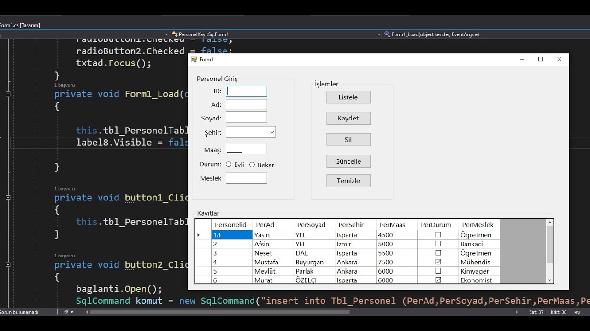Focus the Meslek text field
The image size is (590, 331).
247,178
